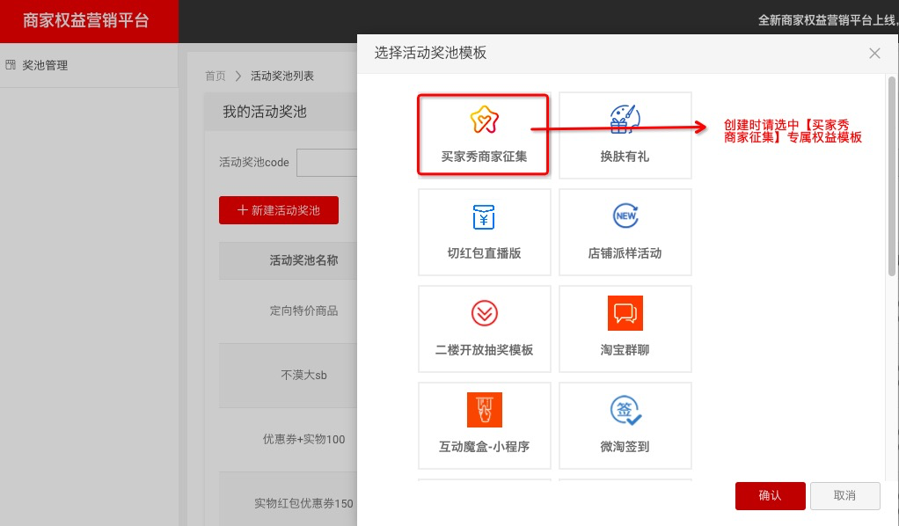
Task: Select the 换肤有礼 gift palette icon
Action: [625, 120]
